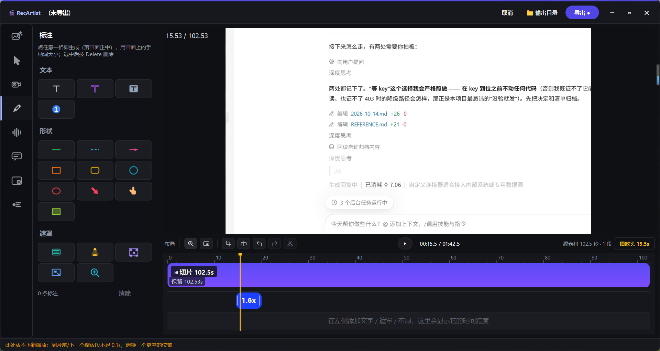Add a plain white text annotation
Screen dimensions: 660x351
coord(56,89)
